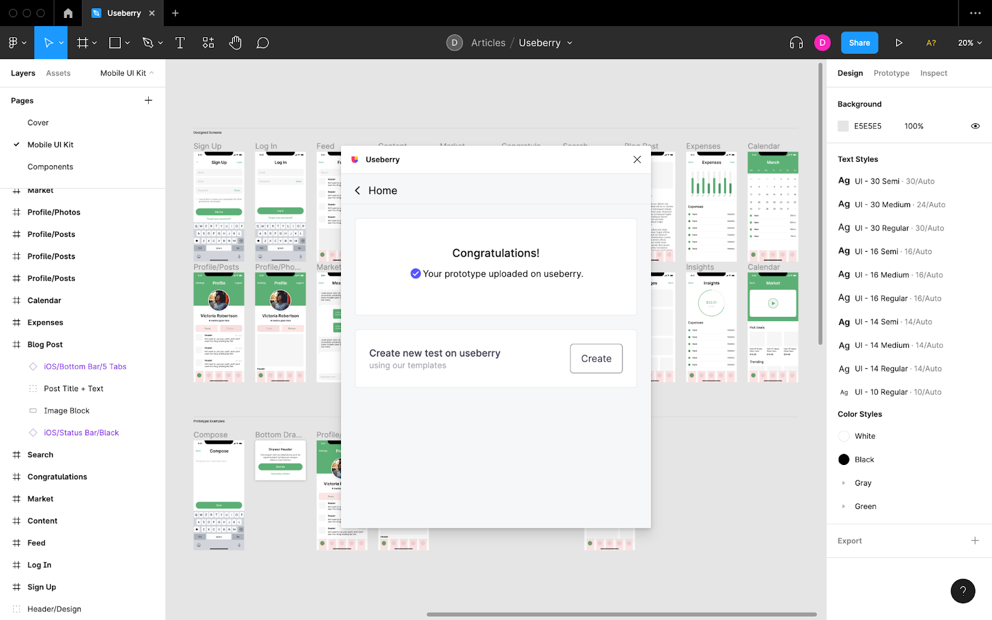Switch to the Inspect tab

(934, 73)
